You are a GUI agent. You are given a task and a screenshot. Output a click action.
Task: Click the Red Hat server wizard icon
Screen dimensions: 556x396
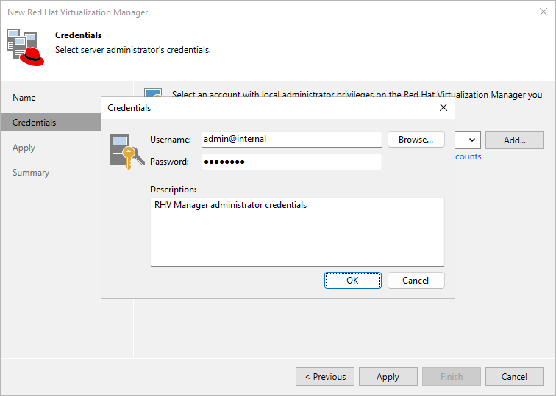click(26, 47)
